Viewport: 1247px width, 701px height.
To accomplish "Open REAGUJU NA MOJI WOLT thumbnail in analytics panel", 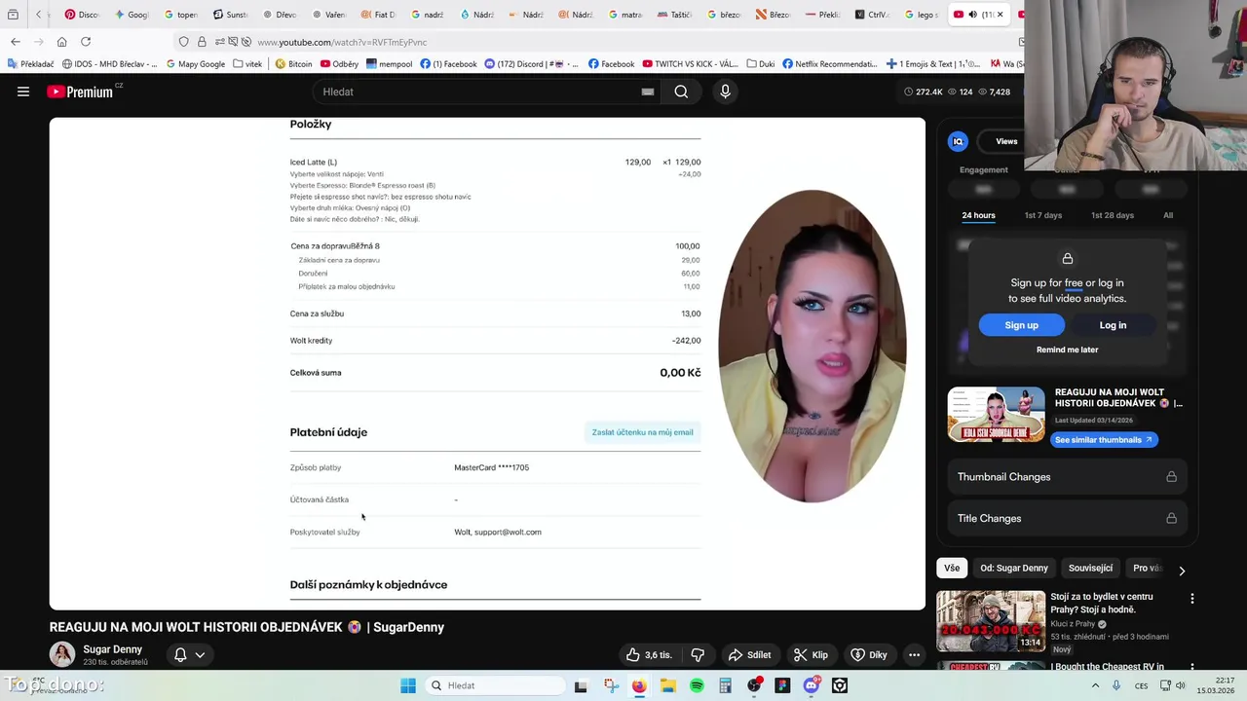I will point(997,415).
